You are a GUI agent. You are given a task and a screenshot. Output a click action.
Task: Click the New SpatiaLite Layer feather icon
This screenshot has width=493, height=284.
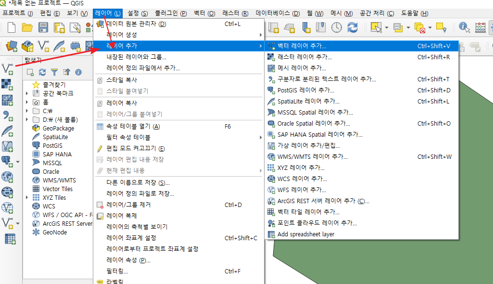click(59, 46)
